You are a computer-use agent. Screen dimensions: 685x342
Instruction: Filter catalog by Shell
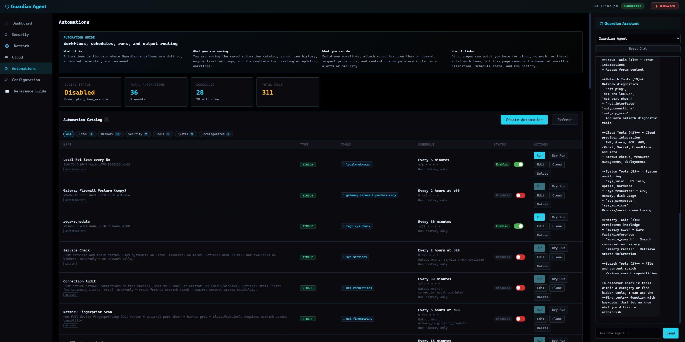pyautogui.click(x=163, y=134)
